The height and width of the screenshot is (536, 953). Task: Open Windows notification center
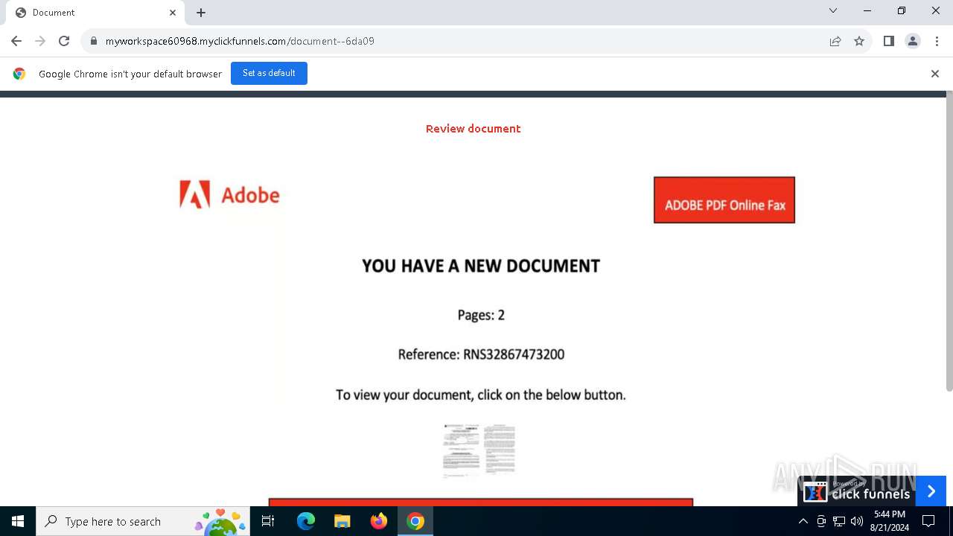pos(928,521)
